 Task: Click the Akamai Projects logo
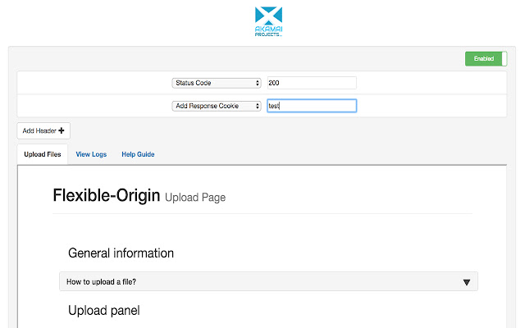click(268, 21)
